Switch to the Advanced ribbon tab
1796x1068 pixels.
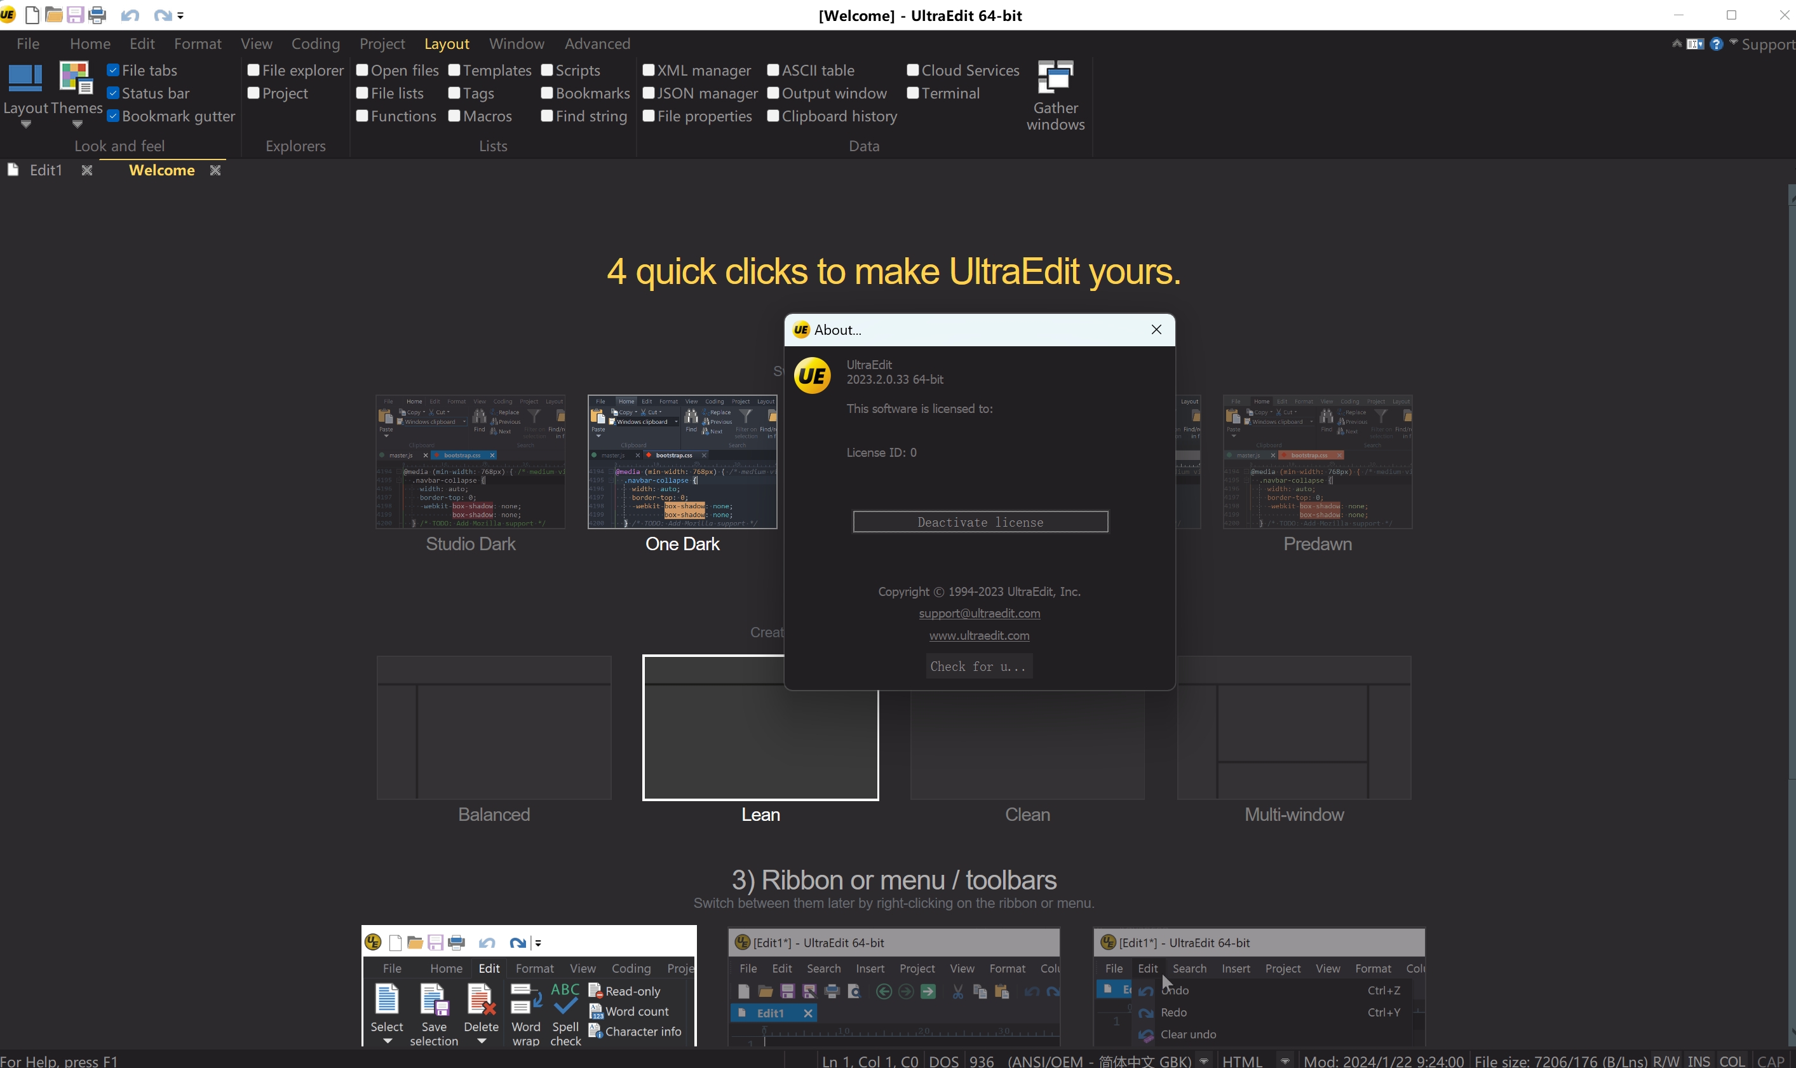pyautogui.click(x=597, y=44)
